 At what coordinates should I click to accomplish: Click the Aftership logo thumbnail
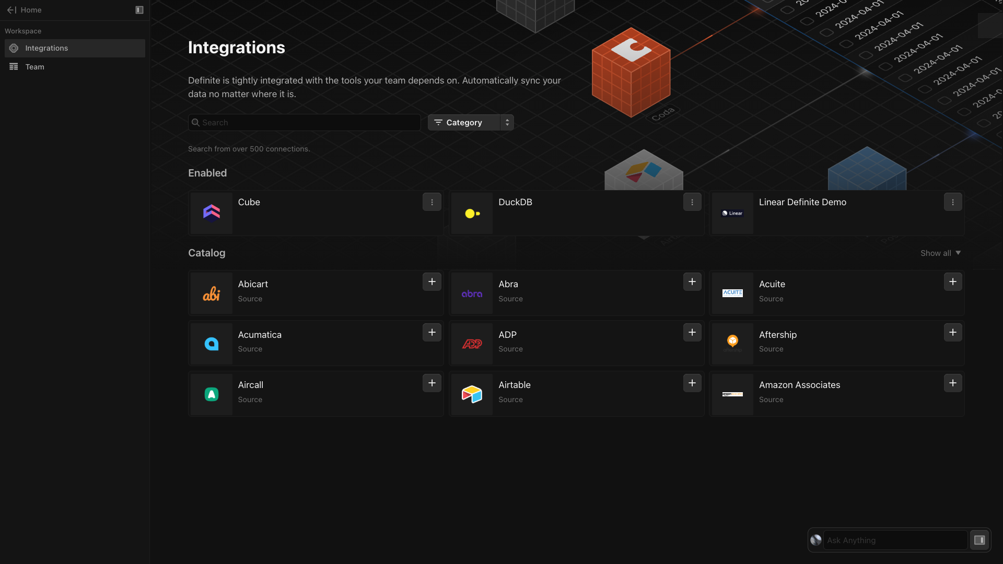(732, 343)
